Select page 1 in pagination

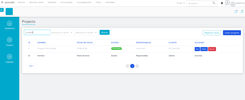point(132,66)
